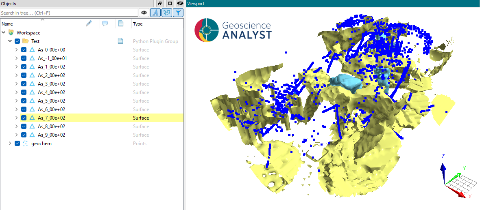Select the As_9_00e+02 surface item
480x210 pixels.
tap(51, 135)
